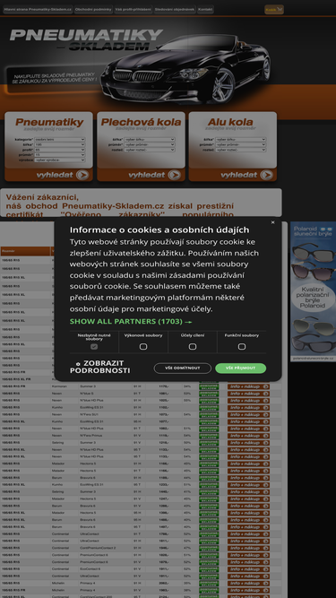Close the cookie information dialog
Viewport: 336px width, 598px height.
(272, 222)
